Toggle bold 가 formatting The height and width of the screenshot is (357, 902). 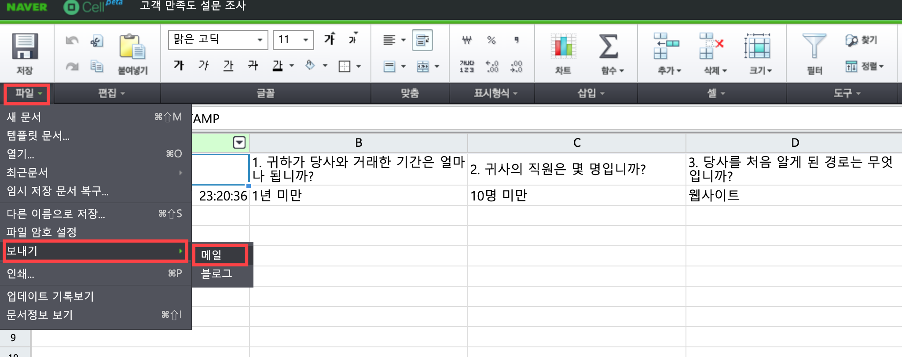coord(179,66)
